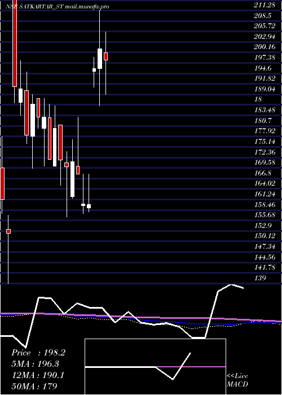Click the 175.14 price axis label
282x395 pixels.
265,141
